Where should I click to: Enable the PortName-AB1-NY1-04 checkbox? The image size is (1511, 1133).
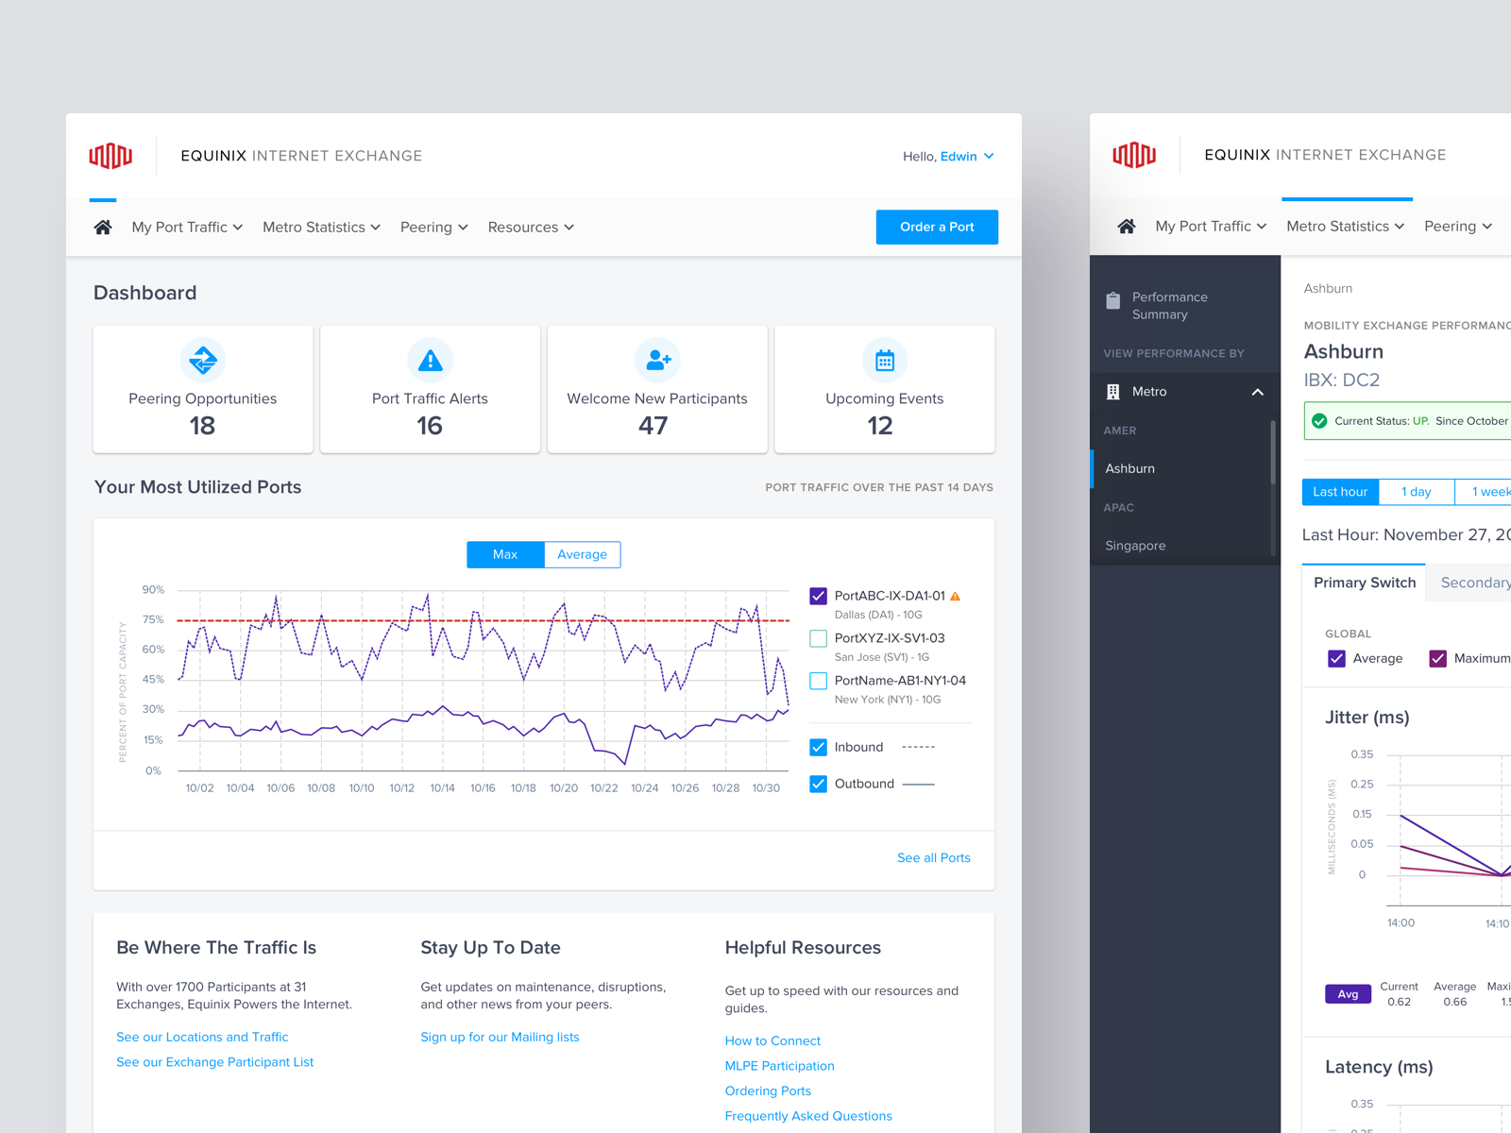(819, 681)
